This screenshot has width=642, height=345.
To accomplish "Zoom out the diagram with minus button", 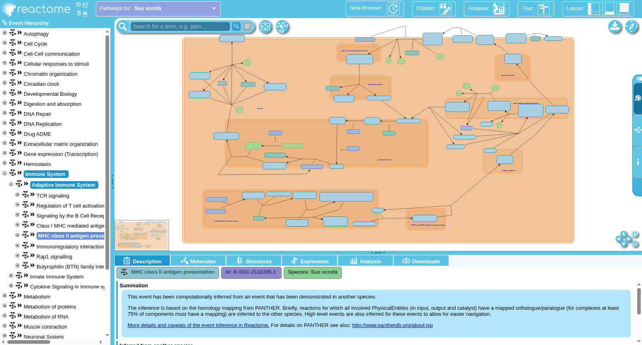I will tap(635, 244).
